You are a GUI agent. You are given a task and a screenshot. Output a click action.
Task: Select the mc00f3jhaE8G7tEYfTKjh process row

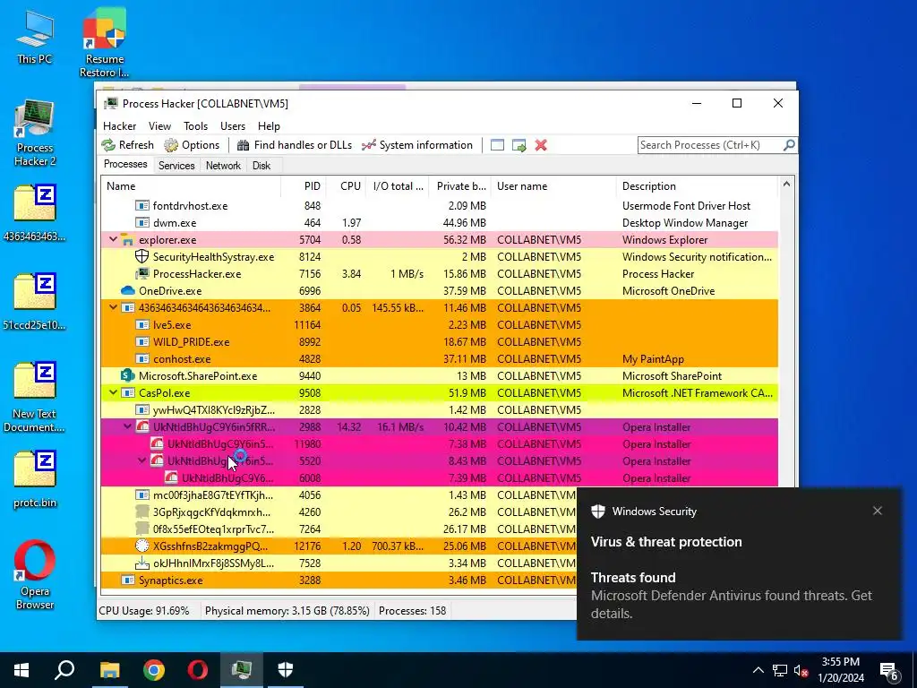coord(339,494)
